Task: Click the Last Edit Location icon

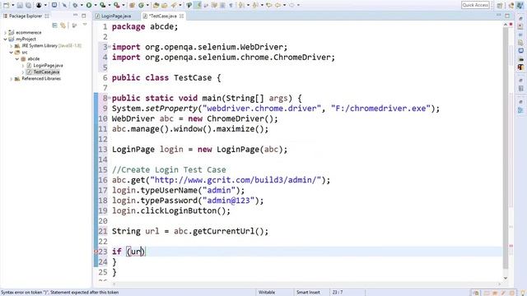Action: click(268, 5)
